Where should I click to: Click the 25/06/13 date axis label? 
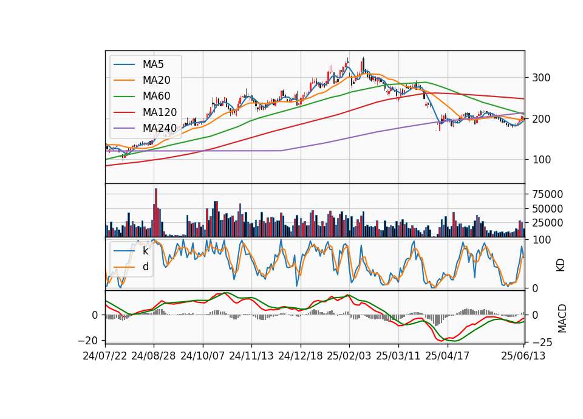click(x=523, y=356)
